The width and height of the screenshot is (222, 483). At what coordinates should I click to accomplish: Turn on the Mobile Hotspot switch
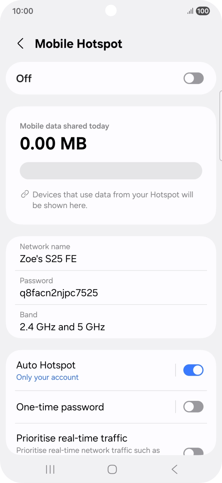[x=193, y=78]
